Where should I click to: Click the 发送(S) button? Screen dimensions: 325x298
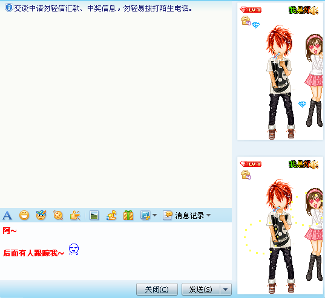pos(200,289)
